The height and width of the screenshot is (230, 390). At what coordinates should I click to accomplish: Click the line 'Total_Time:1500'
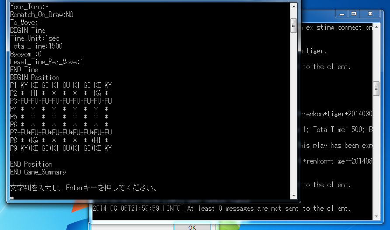[36, 46]
